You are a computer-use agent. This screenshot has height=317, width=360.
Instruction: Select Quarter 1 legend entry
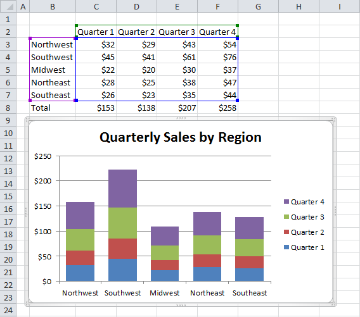[304, 247]
